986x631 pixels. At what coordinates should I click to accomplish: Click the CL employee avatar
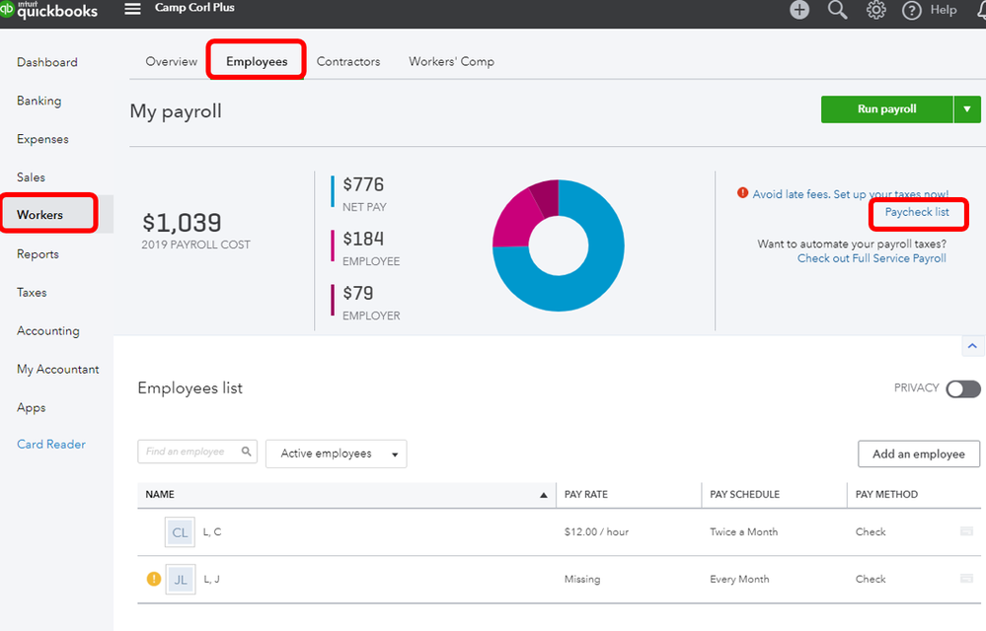180,532
